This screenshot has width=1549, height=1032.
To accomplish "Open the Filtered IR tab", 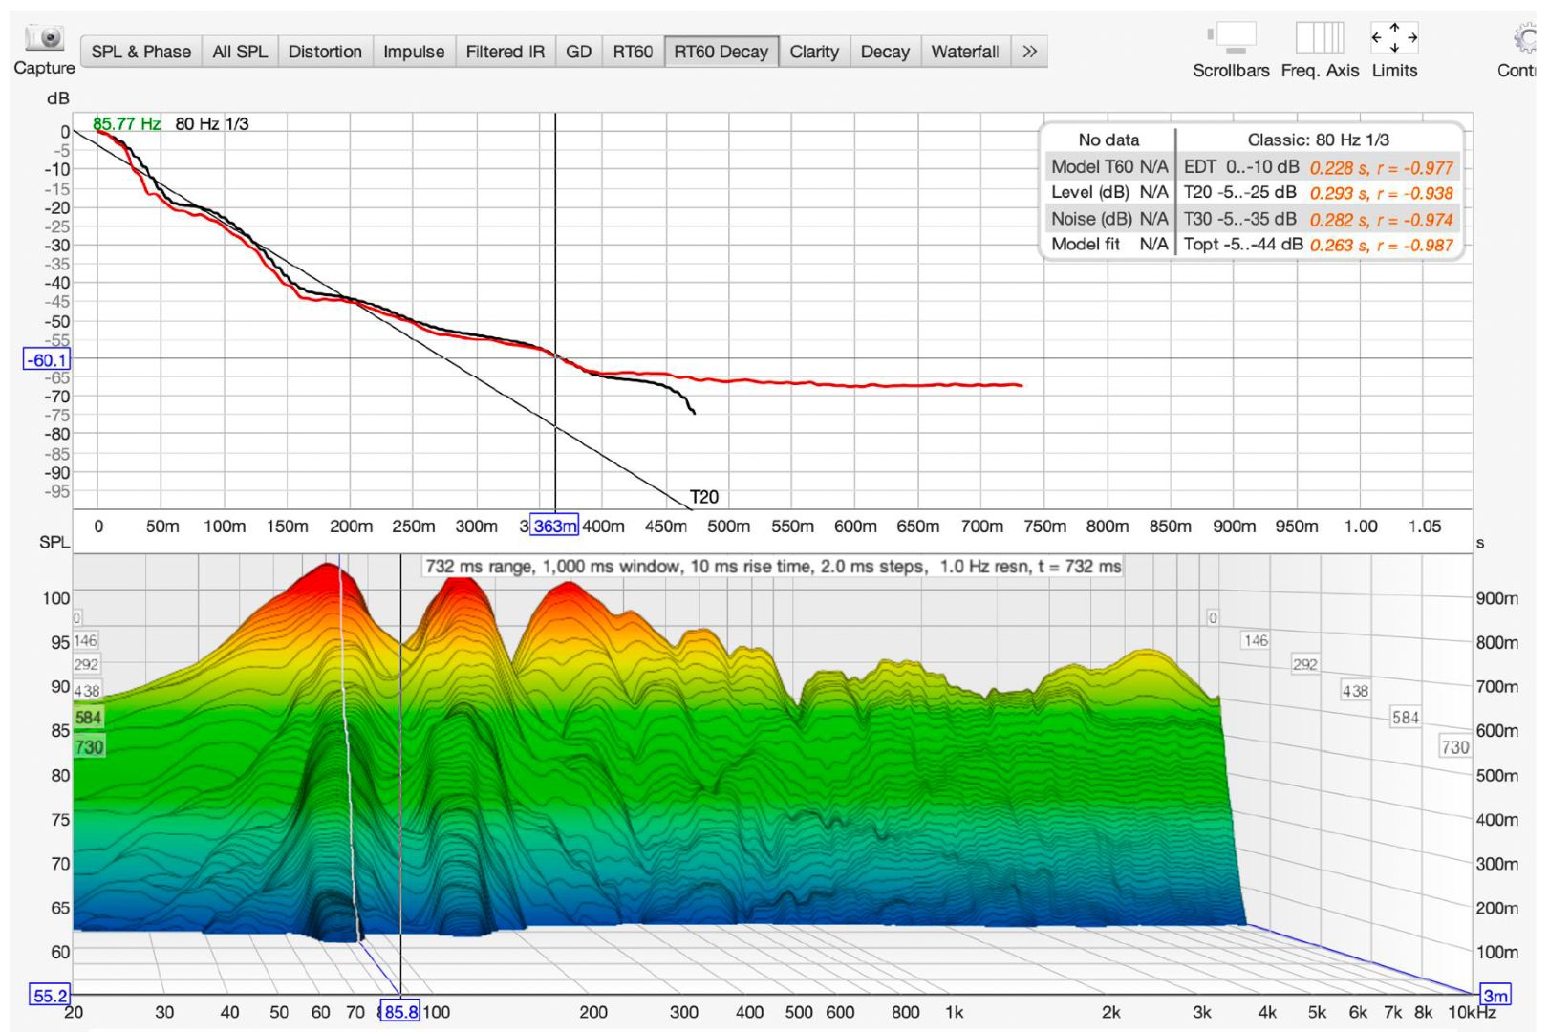I will click(506, 52).
